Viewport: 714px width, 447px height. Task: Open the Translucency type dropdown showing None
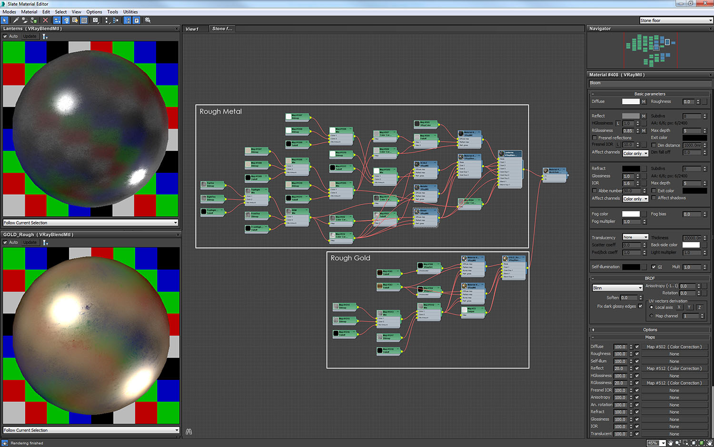(x=635, y=237)
